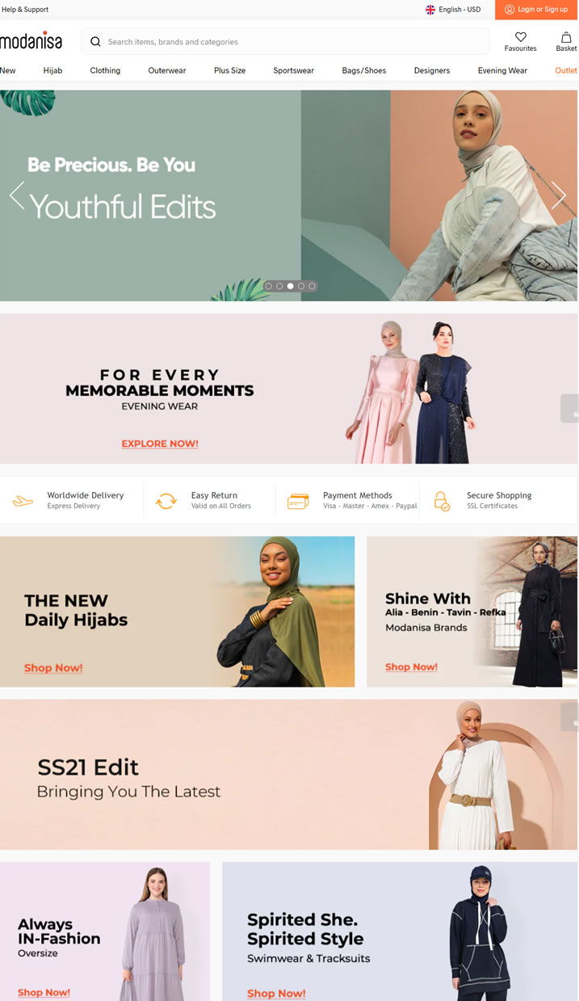
Task: Click the Worldwide Delivery airplane icon
Action: point(23,501)
